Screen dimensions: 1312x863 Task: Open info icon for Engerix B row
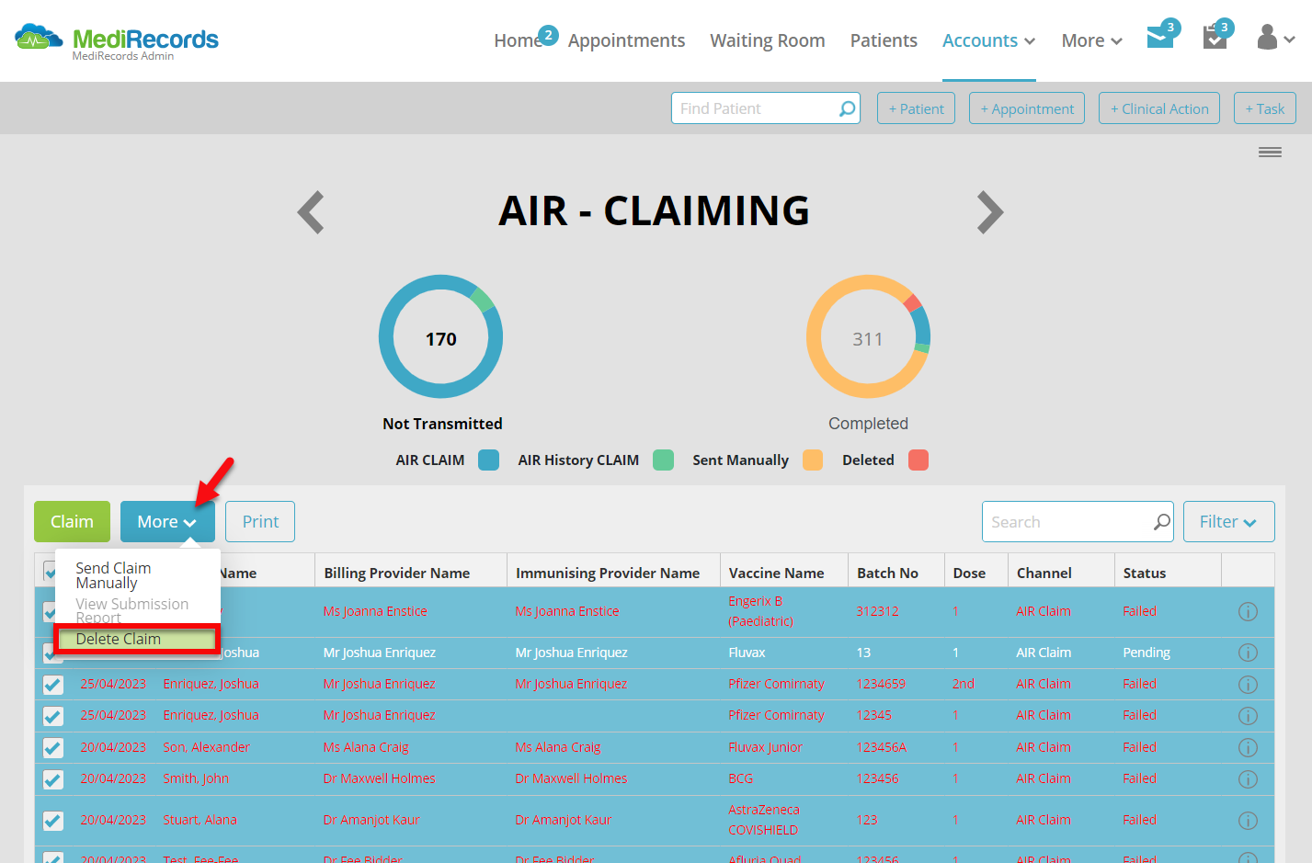point(1248,612)
